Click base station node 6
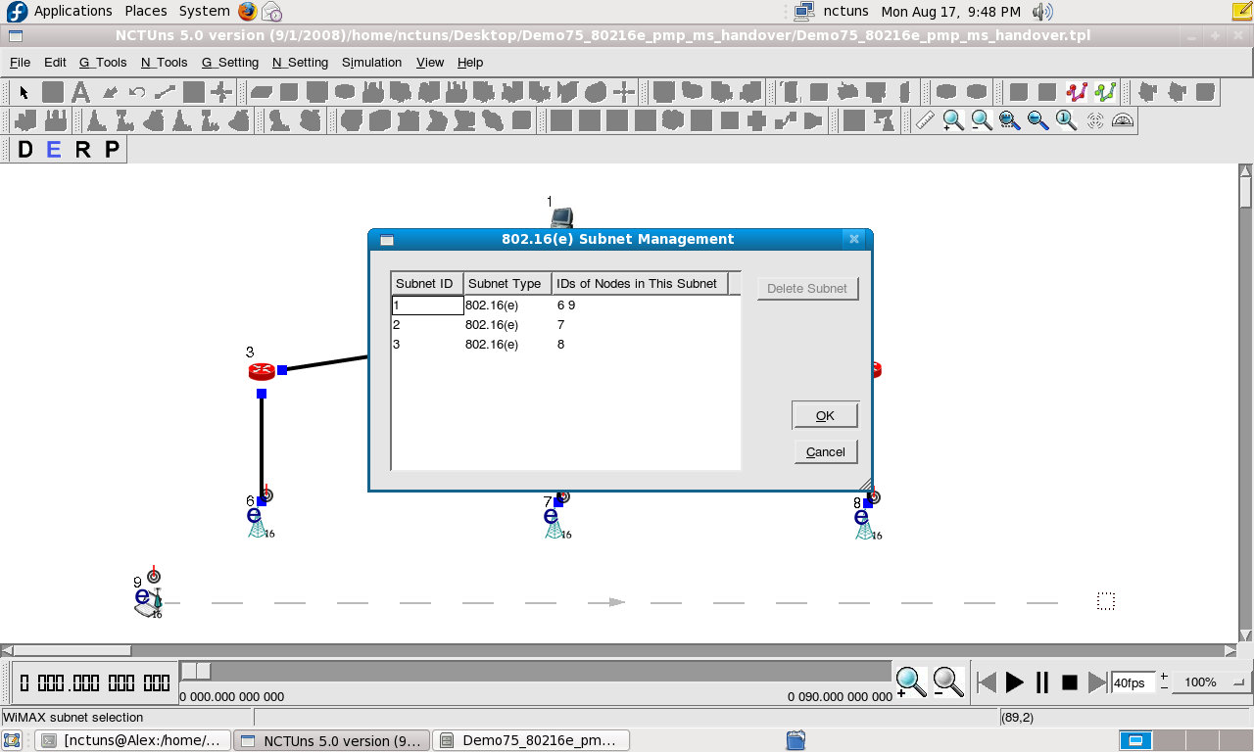 point(257,519)
